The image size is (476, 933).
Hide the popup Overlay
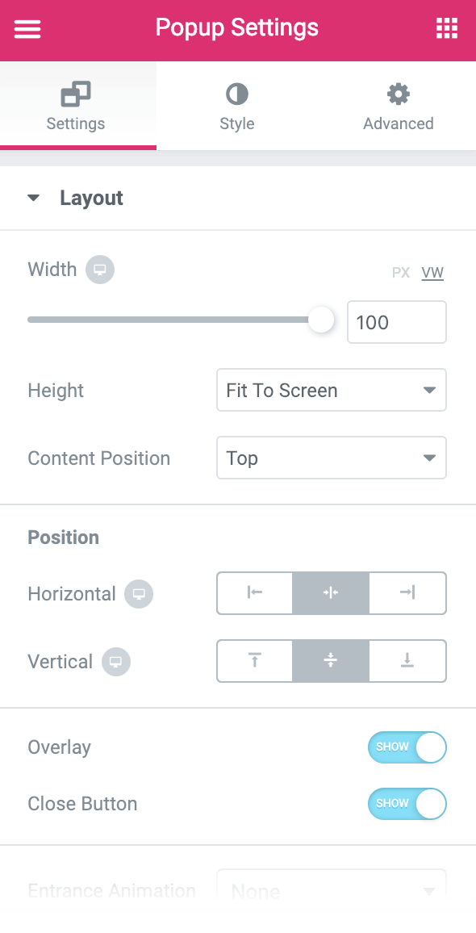click(407, 747)
